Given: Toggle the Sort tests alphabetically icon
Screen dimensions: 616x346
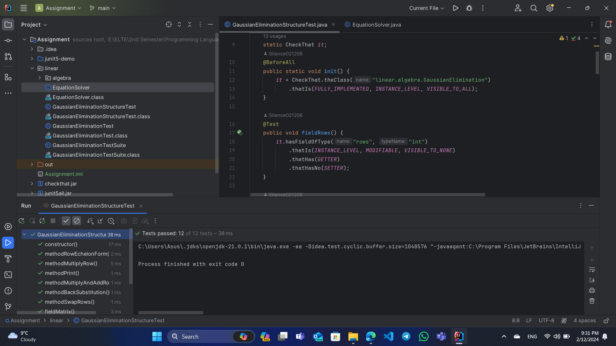Looking at the screenshot, I should 90,220.
